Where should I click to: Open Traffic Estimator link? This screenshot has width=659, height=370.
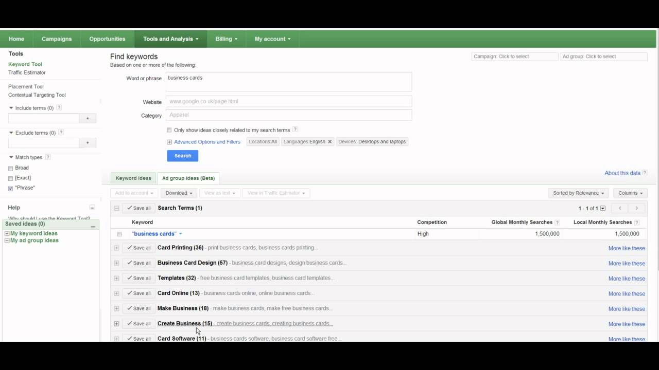[27, 72]
